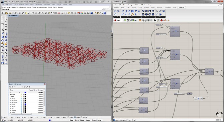Open dropdown arrow next to red sphere icon

pos(163,20)
